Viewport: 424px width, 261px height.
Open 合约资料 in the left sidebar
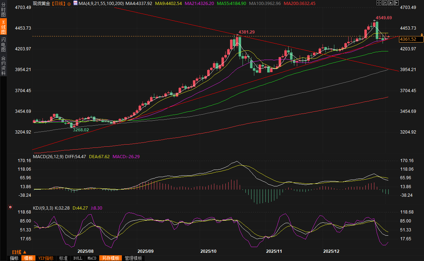(4, 66)
